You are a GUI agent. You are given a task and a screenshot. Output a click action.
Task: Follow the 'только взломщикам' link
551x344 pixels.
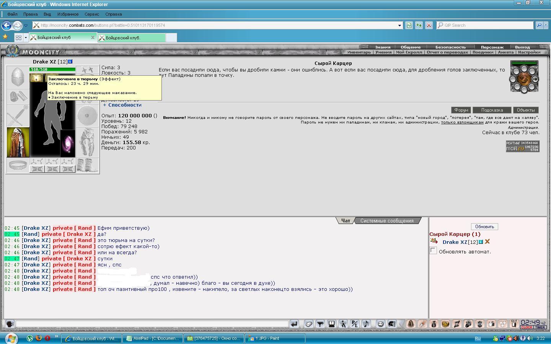(x=462, y=122)
